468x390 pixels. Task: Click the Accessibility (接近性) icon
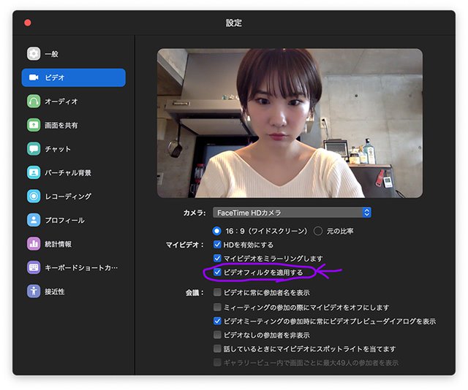coord(34,291)
